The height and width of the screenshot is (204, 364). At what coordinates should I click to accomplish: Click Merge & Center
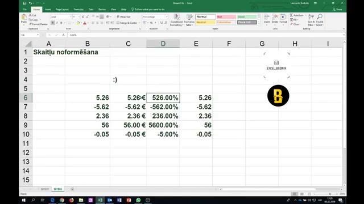(127, 23)
